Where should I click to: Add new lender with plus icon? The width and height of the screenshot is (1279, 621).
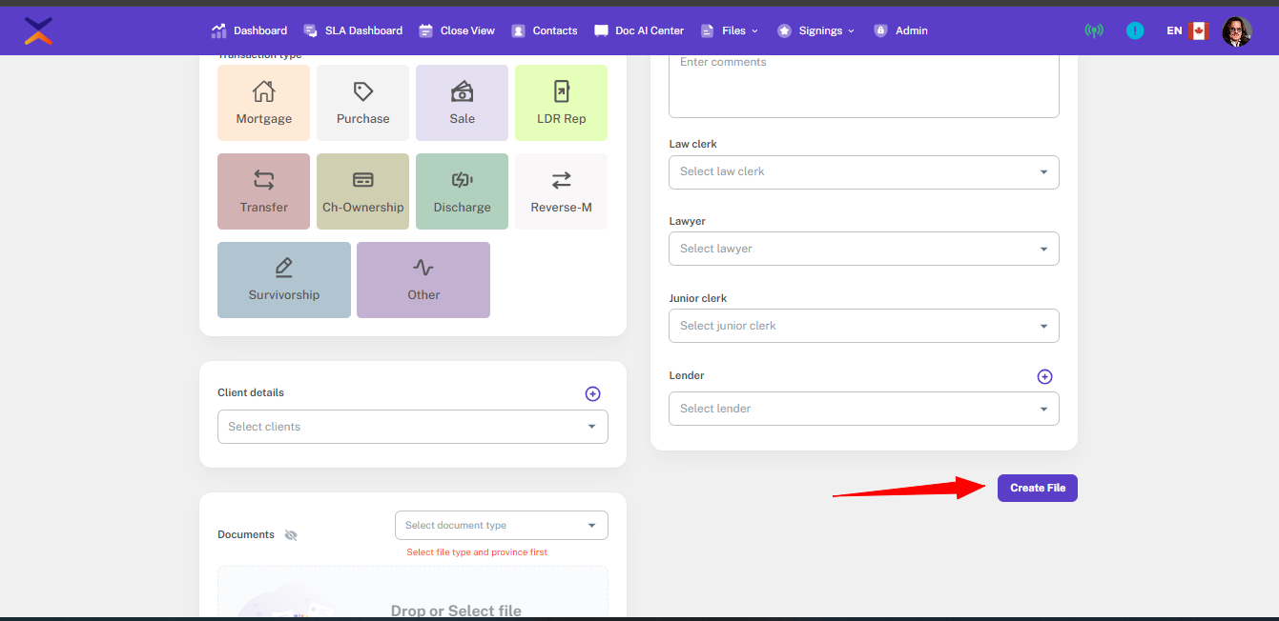click(1044, 376)
